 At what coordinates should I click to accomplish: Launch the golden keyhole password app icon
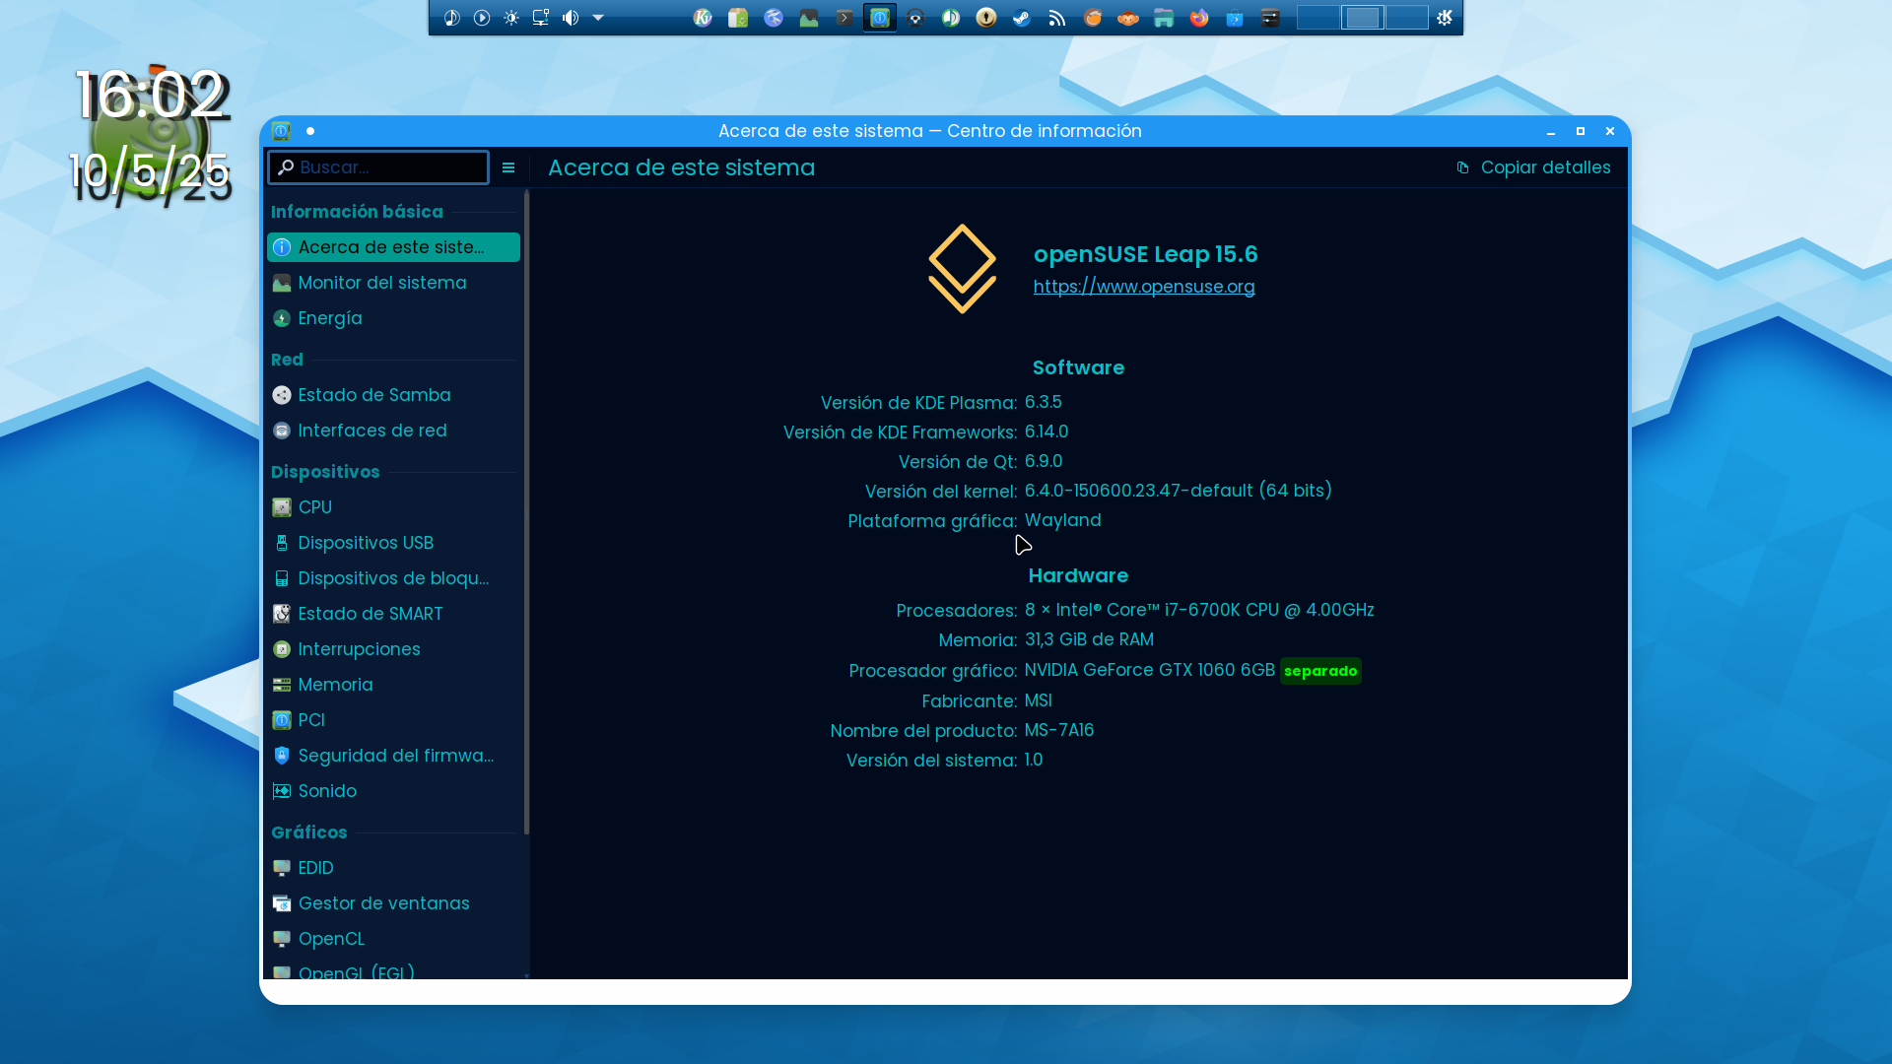click(986, 18)
